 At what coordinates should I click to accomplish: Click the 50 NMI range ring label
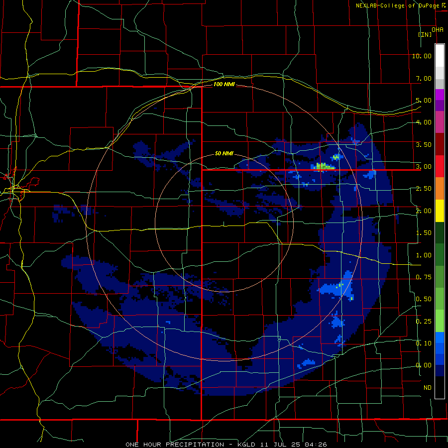pos(224,153)
